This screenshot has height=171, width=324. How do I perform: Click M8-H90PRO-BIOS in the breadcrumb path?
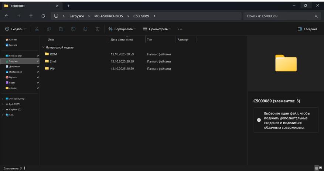point(108,16)
